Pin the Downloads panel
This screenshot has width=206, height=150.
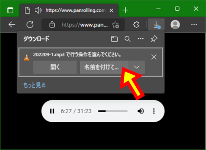point(154,39)
